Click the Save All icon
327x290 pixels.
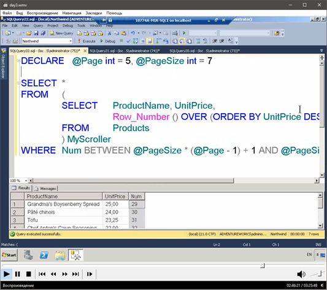point(43,33)
